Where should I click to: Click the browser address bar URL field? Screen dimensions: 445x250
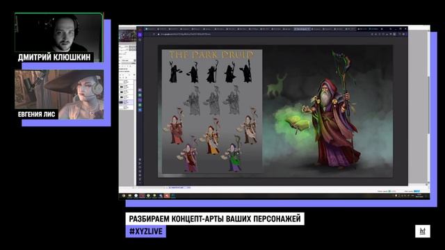264,34
